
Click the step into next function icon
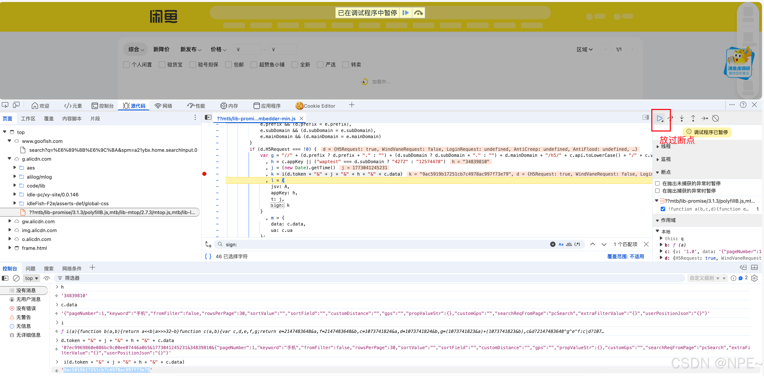tap(682, 118)
